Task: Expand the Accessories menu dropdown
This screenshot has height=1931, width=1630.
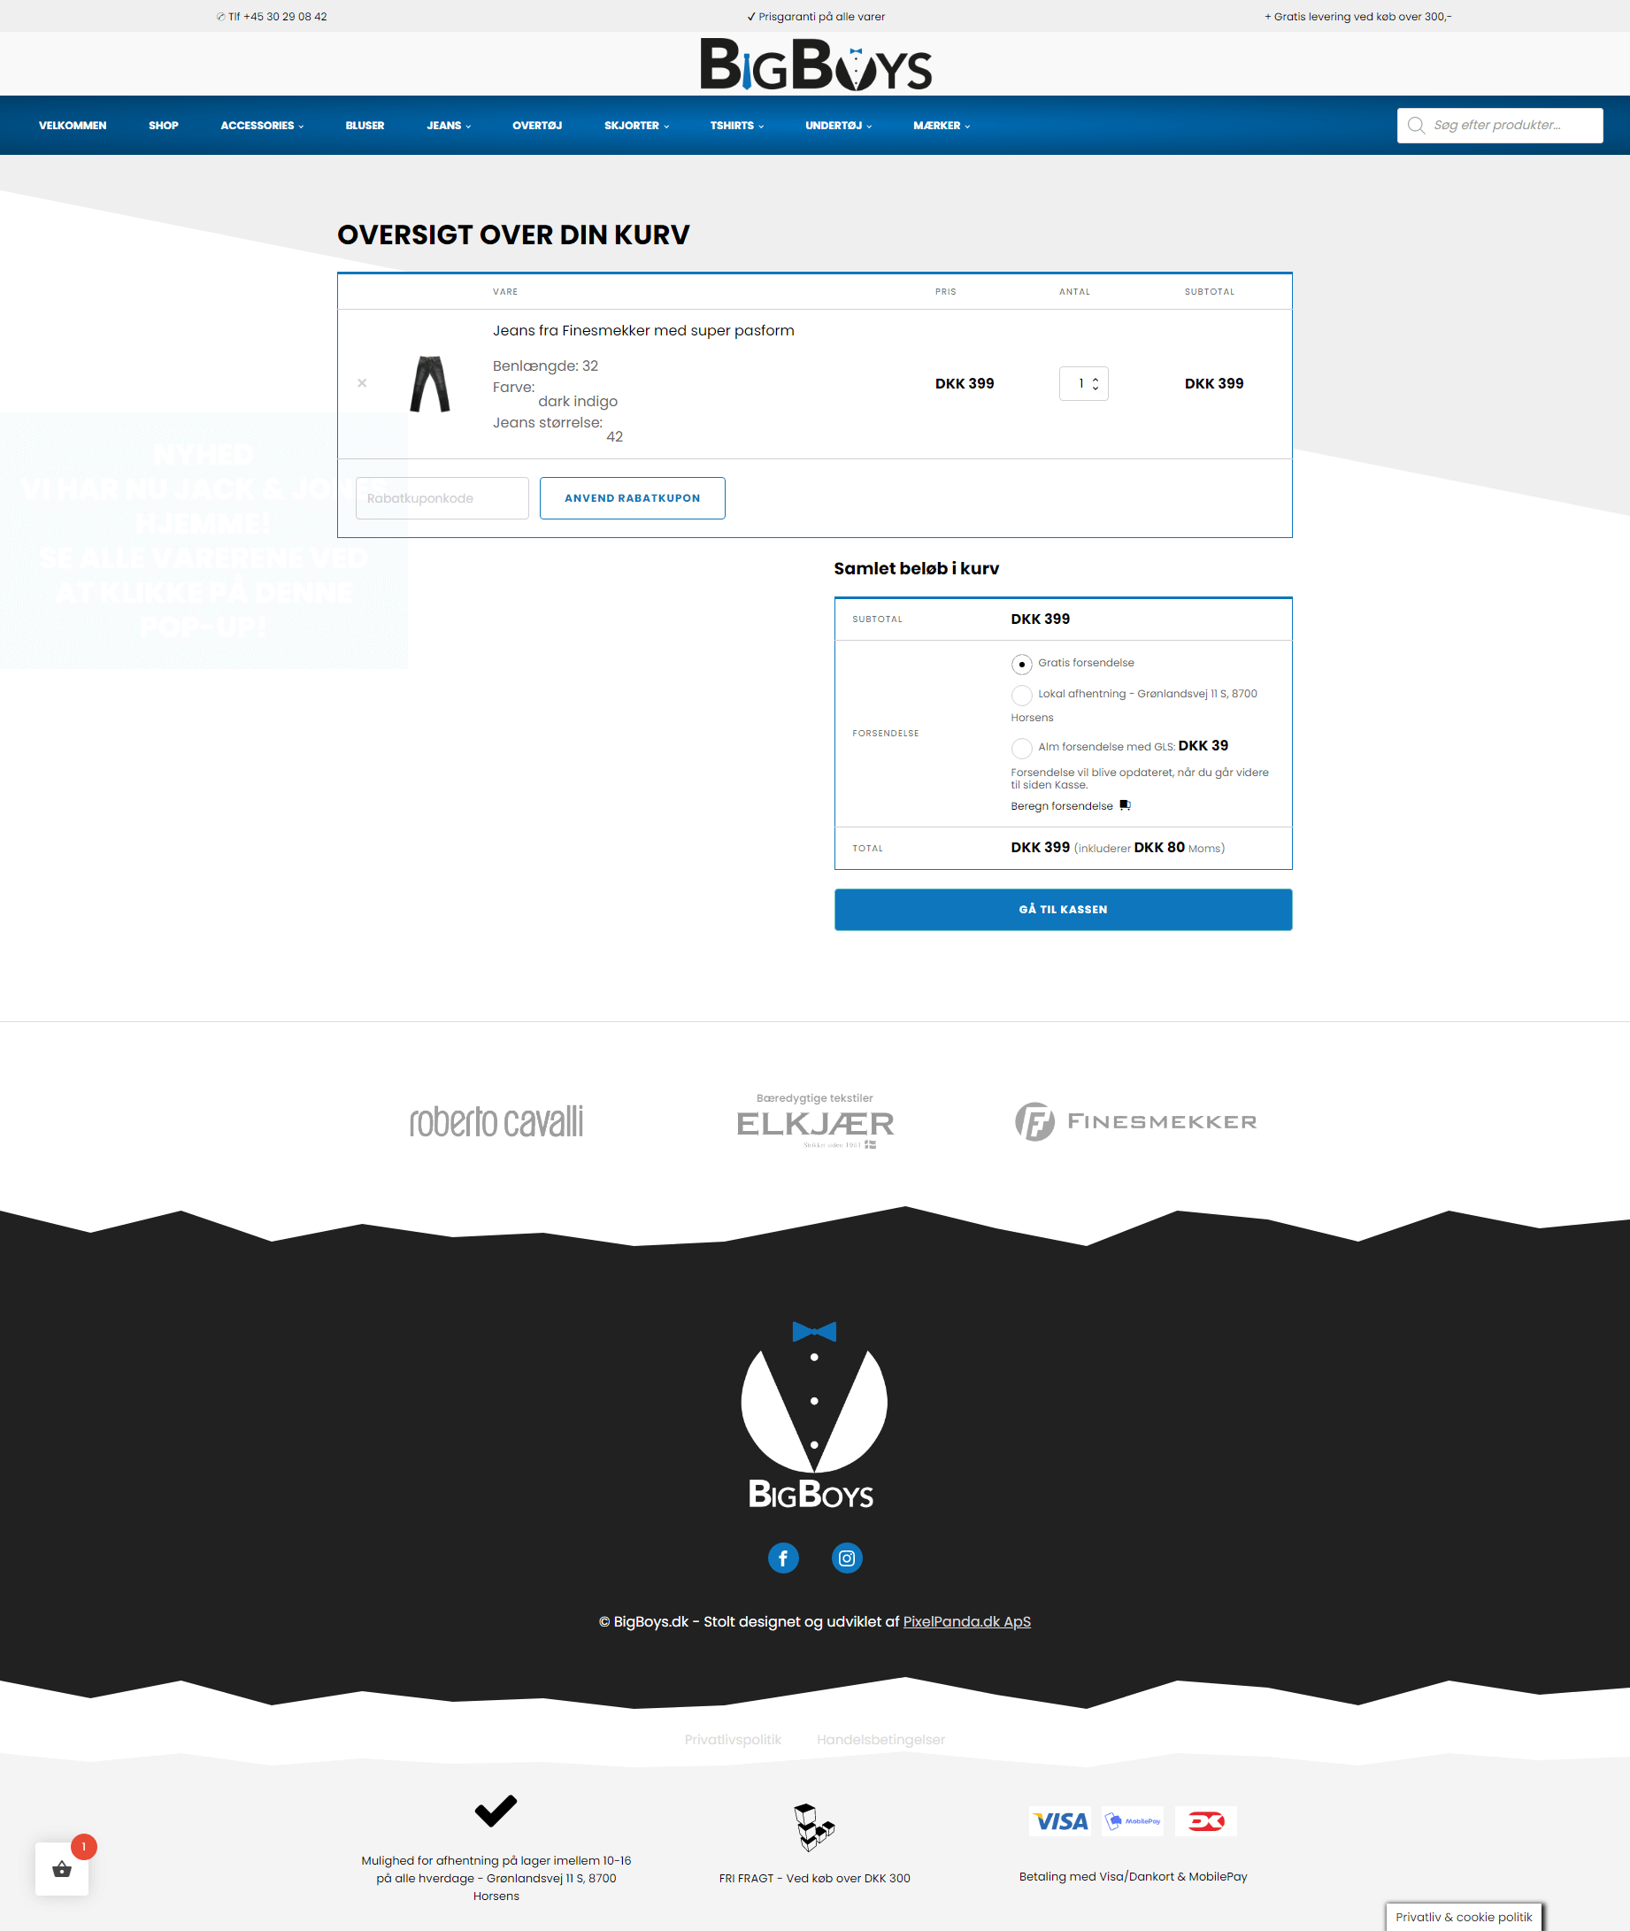Action: [262, 126]
